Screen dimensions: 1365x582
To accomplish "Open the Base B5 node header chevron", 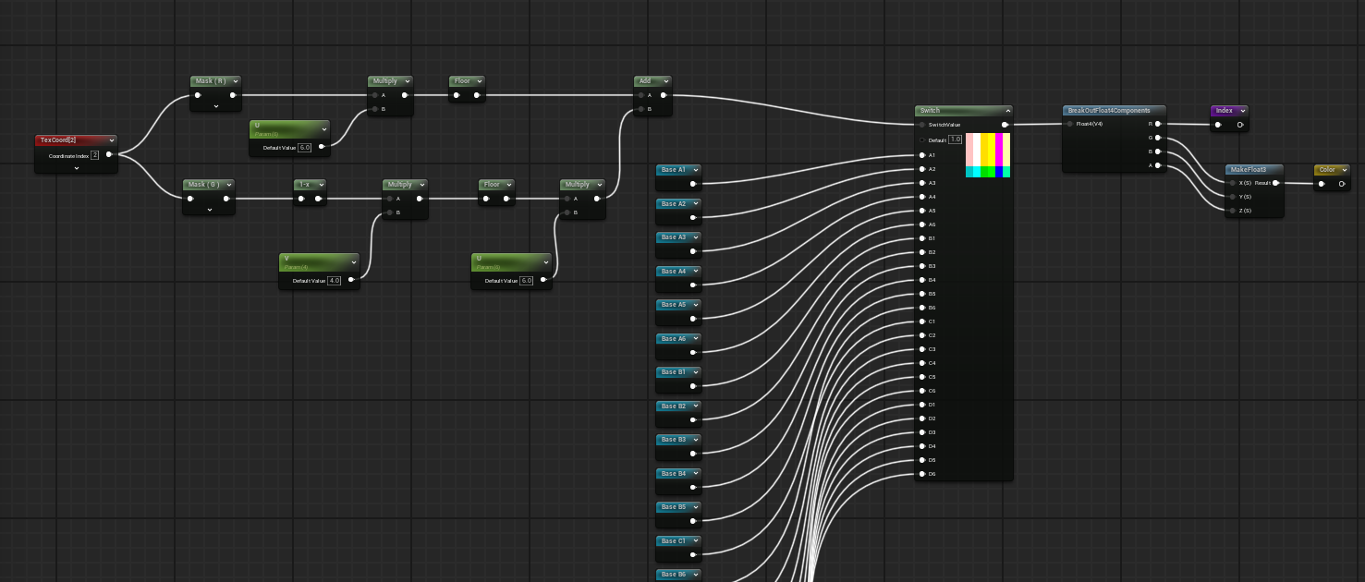I will pos(695,507).
